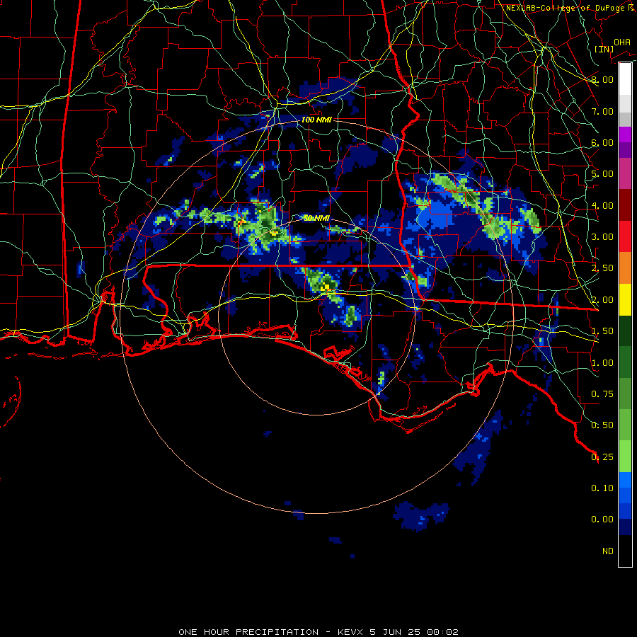This screenshot has height=637, width=637.
Task: Click the ONE HOUR PRECIPITATION KEVX caption
Action: click(318, 632)
